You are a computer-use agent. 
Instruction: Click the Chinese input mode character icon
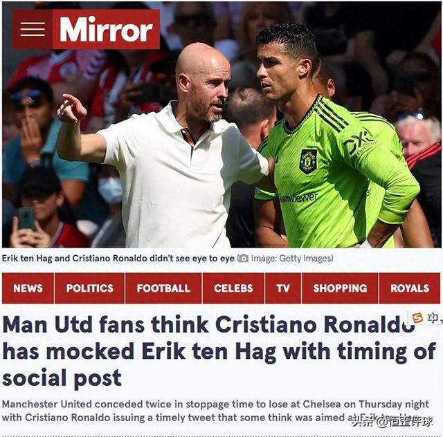[431, 318]
